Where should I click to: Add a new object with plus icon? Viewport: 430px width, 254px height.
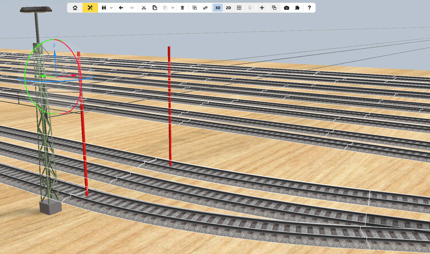click(x=262, y=7)
